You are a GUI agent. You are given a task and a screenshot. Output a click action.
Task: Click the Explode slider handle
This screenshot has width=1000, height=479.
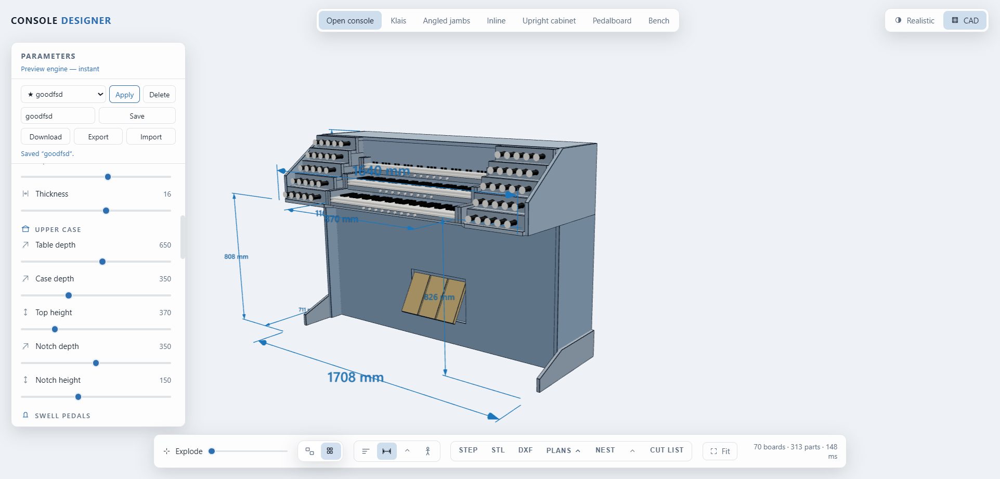coord(212,451)
